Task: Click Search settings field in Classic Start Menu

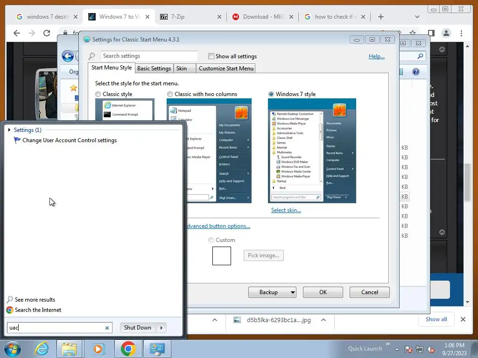Action: 149,56
